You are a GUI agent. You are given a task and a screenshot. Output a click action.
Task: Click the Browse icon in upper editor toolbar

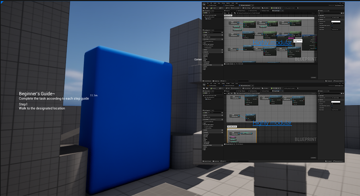pos(207,8)
